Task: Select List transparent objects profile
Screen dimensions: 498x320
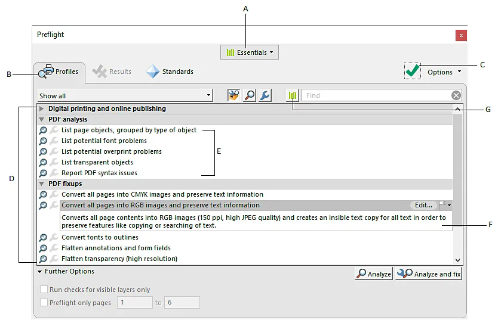Action: [97, 162]
